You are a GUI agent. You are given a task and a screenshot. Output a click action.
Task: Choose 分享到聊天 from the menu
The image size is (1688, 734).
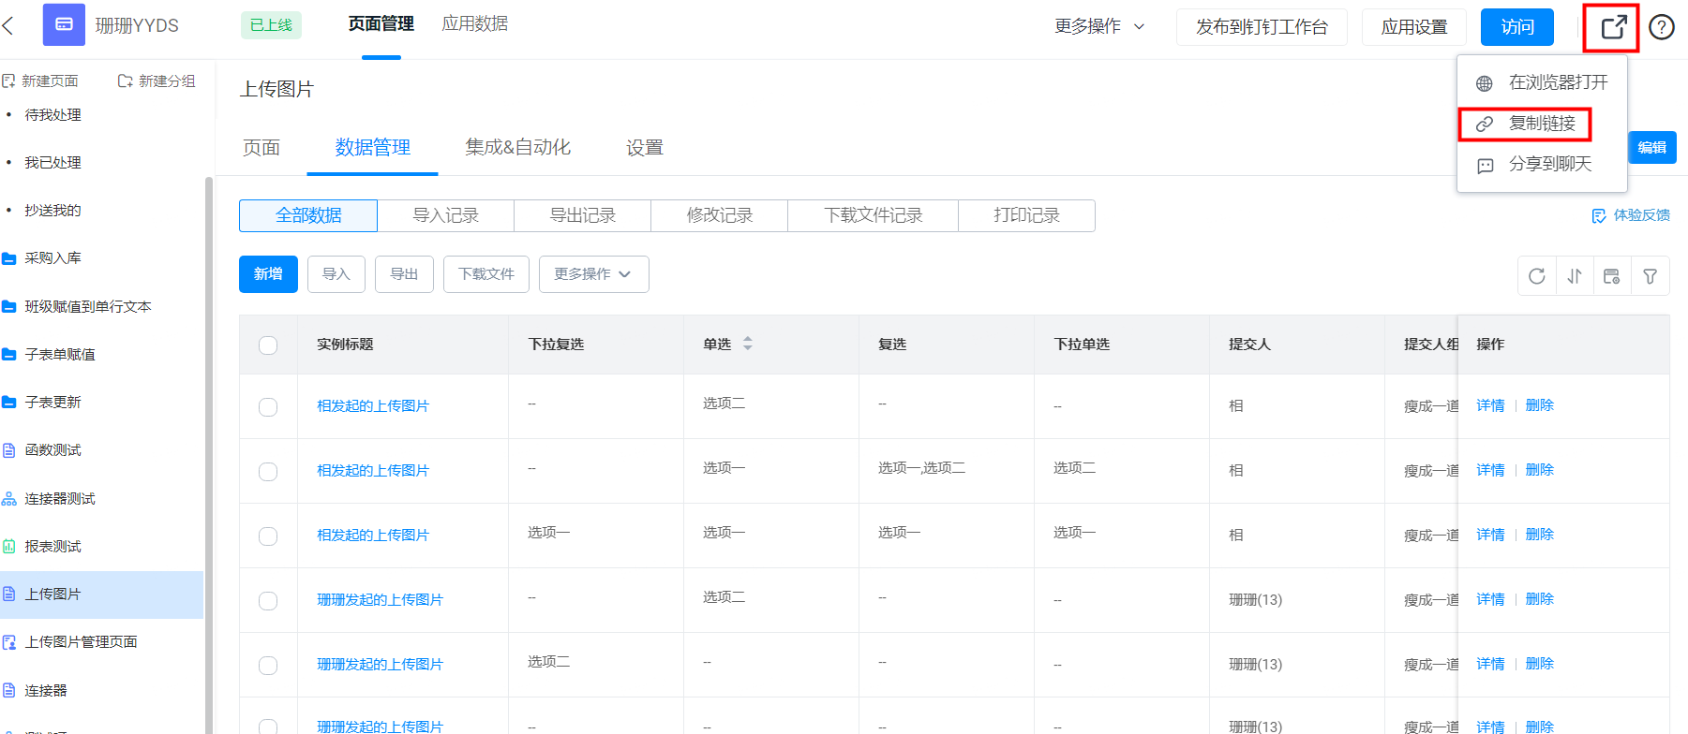click(1542, 164)
